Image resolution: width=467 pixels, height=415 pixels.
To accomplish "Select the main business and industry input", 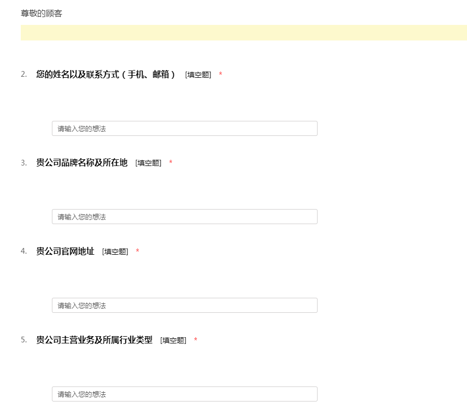I will (184, 394).
